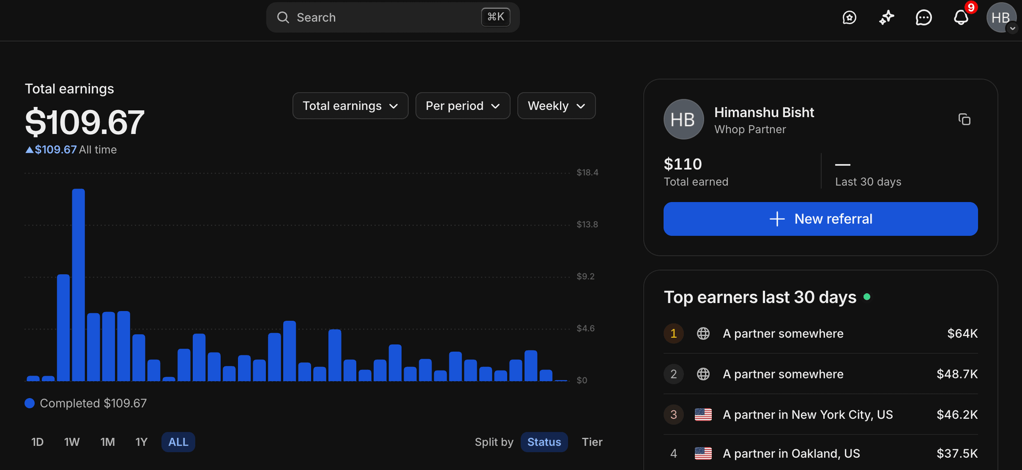1022x470 pixels.
Task: Click the tallest bar in the earnings chart
Action: click(x=78, y=285)
